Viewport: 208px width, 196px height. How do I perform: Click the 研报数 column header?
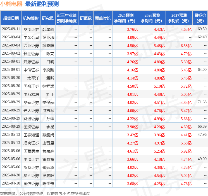coord(86,18)
